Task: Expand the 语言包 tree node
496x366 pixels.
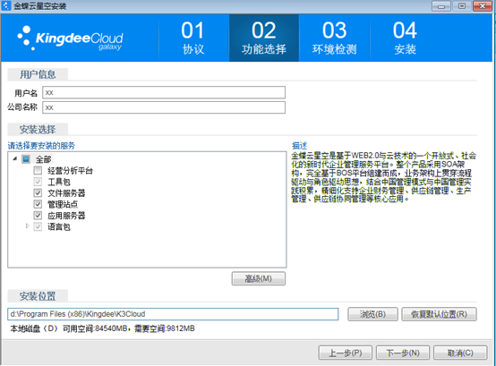Action: point(27,226)
